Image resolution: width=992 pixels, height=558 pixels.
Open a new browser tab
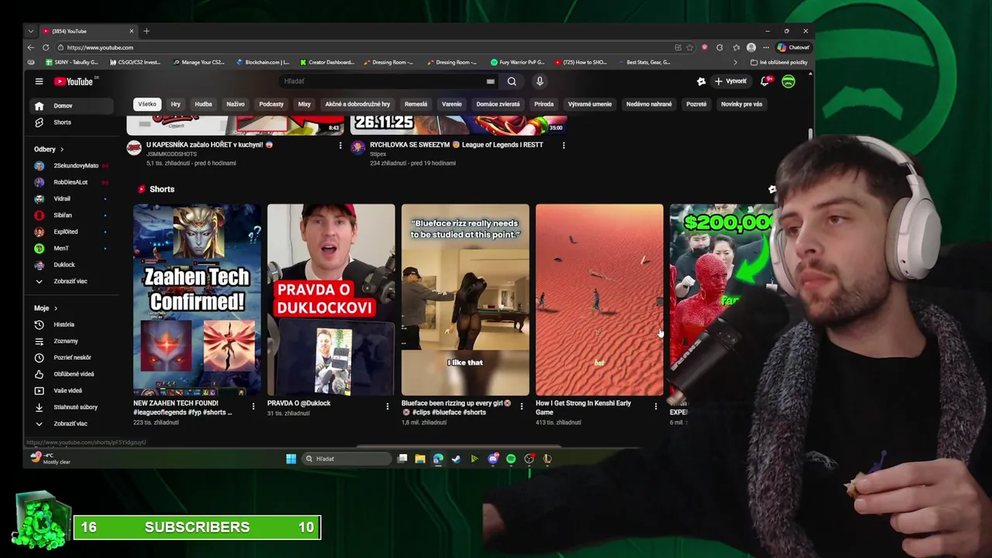click(146, 31)
